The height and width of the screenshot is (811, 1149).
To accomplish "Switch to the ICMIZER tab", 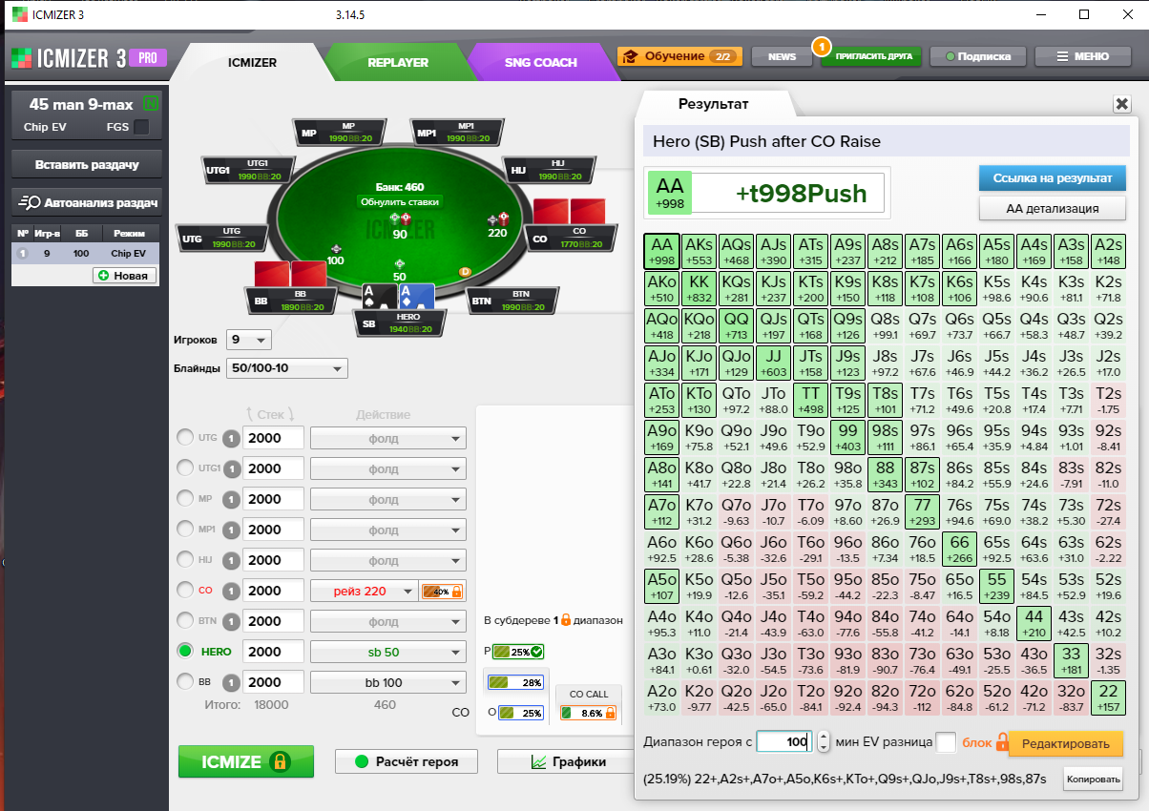I will click(x=253, y=62).
